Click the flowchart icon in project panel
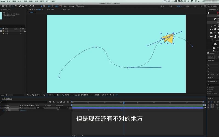This screenshot has height=137, width=219. coord(25,31)
